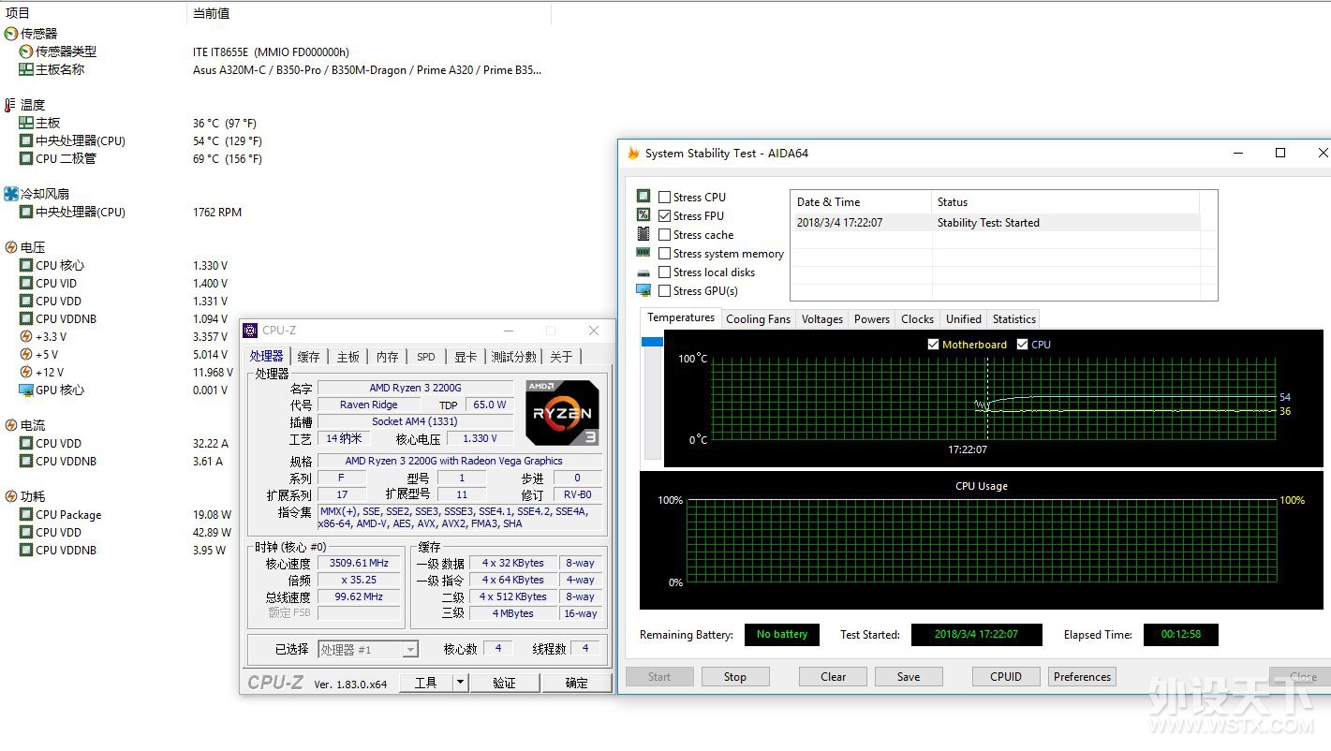Click the blue graph scale slider beside temperature chart
Screen dimensions: 1331x751
[x=652, y=343]
